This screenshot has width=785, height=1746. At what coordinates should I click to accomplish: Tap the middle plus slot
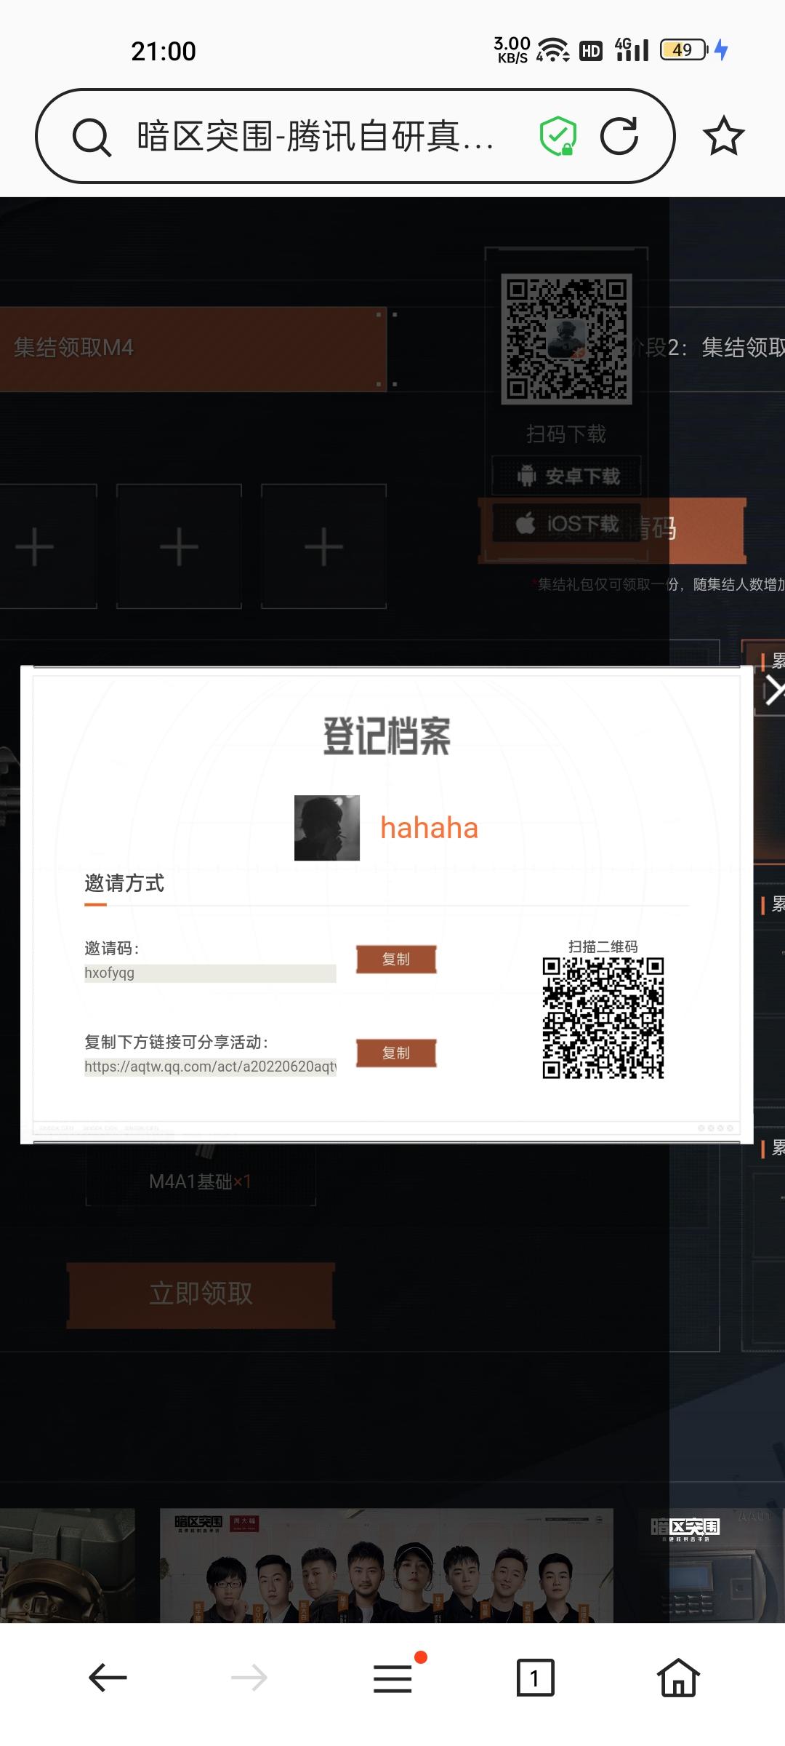pyautogui.click(x=179, y=546)
